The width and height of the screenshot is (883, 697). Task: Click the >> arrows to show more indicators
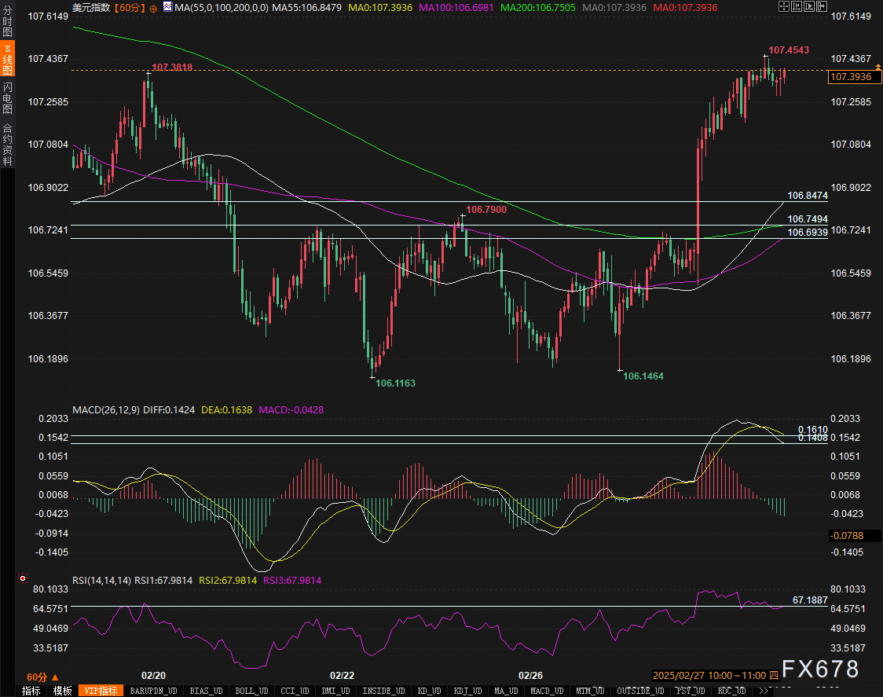(762, 691)
